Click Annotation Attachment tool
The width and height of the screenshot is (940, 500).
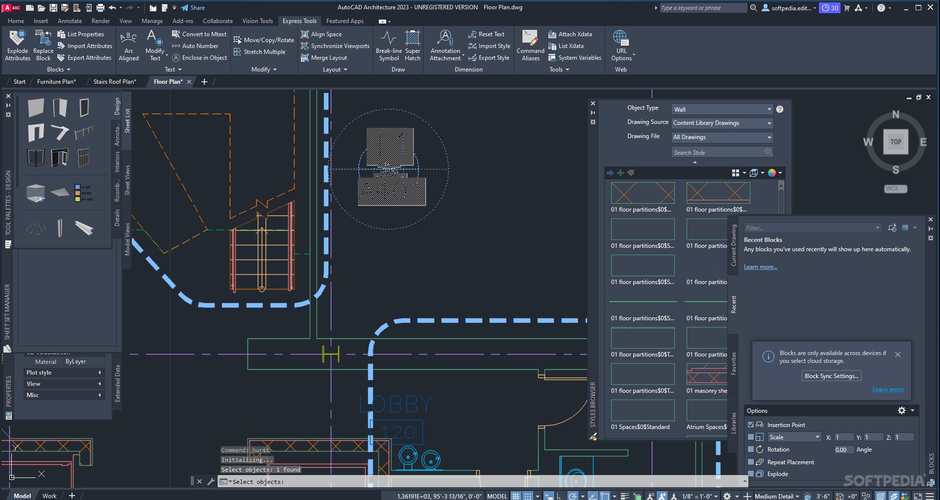coord(445,46)
